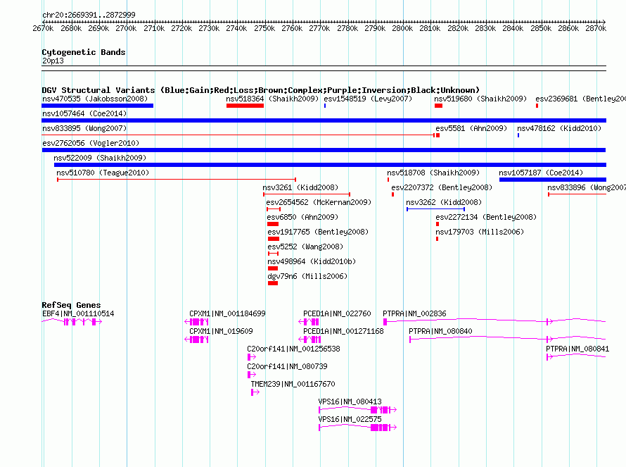Image resolution: width=626 pixels, height=467 pixels.
Task: Select nsv1057187 (Coe2014) blue gain bar
Action: 553,180
